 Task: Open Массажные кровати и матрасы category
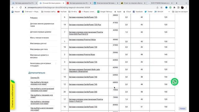39,56
